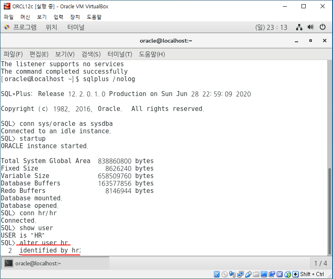The image size is (333, 279).
Task: Open terminal 편집(E) menu
Action: click(x=39, y=54)
